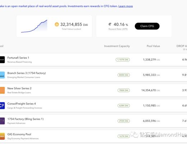Click the 5,985,333 DAI pool value
The image size is (187, 144).
(x=151, y=75)
